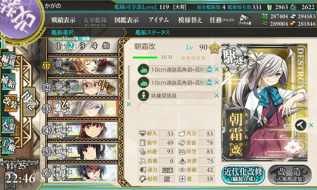Screen dimensions: 317x190
Task: Switch to fleet tab 4
Action: tap(94, 46)
